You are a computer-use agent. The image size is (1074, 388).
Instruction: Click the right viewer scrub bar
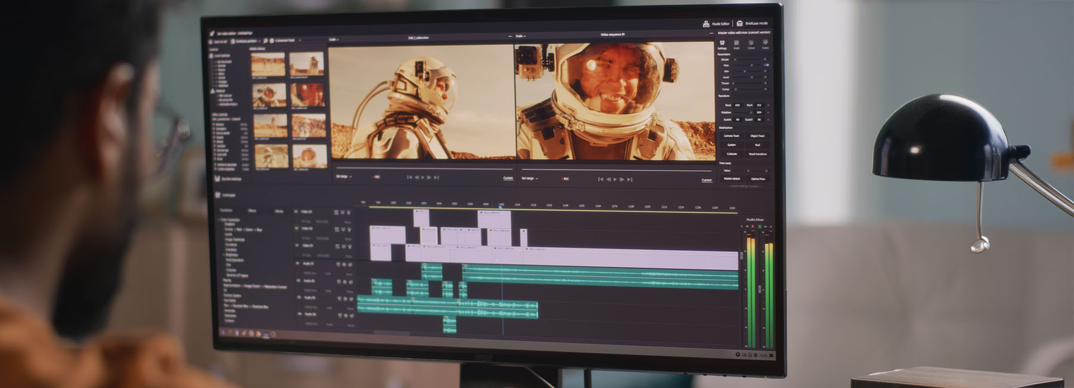(618, 171)
